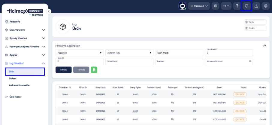Collapse the sidebar with arrow icon

tap(49, 11)
